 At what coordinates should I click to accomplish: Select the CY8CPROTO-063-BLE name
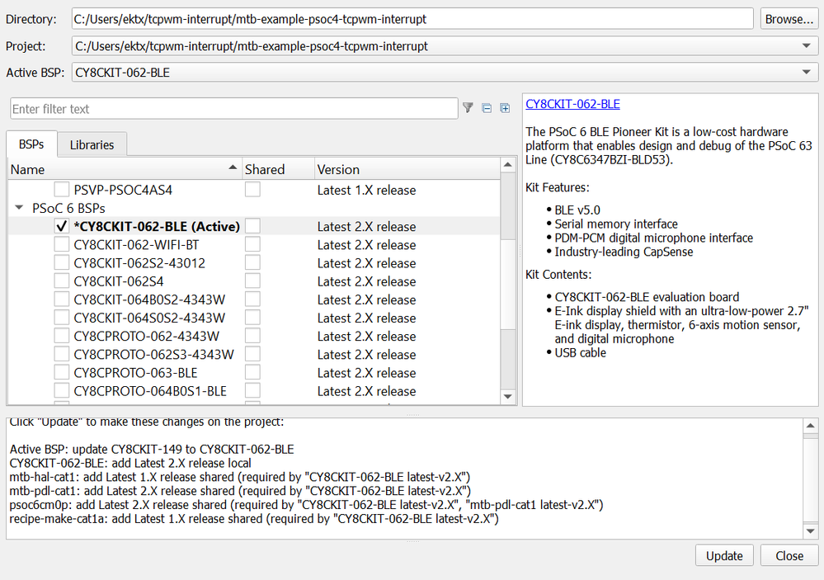[135, 373]
